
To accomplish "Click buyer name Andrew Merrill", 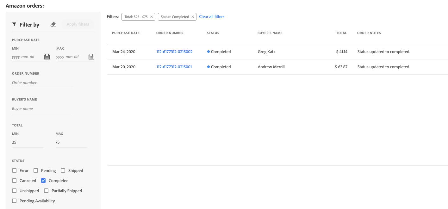I will coord(271,67).
